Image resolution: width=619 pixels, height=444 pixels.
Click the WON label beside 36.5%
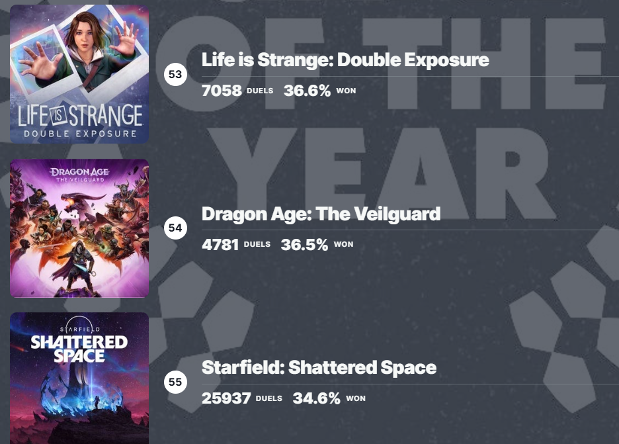click(343, 245)
